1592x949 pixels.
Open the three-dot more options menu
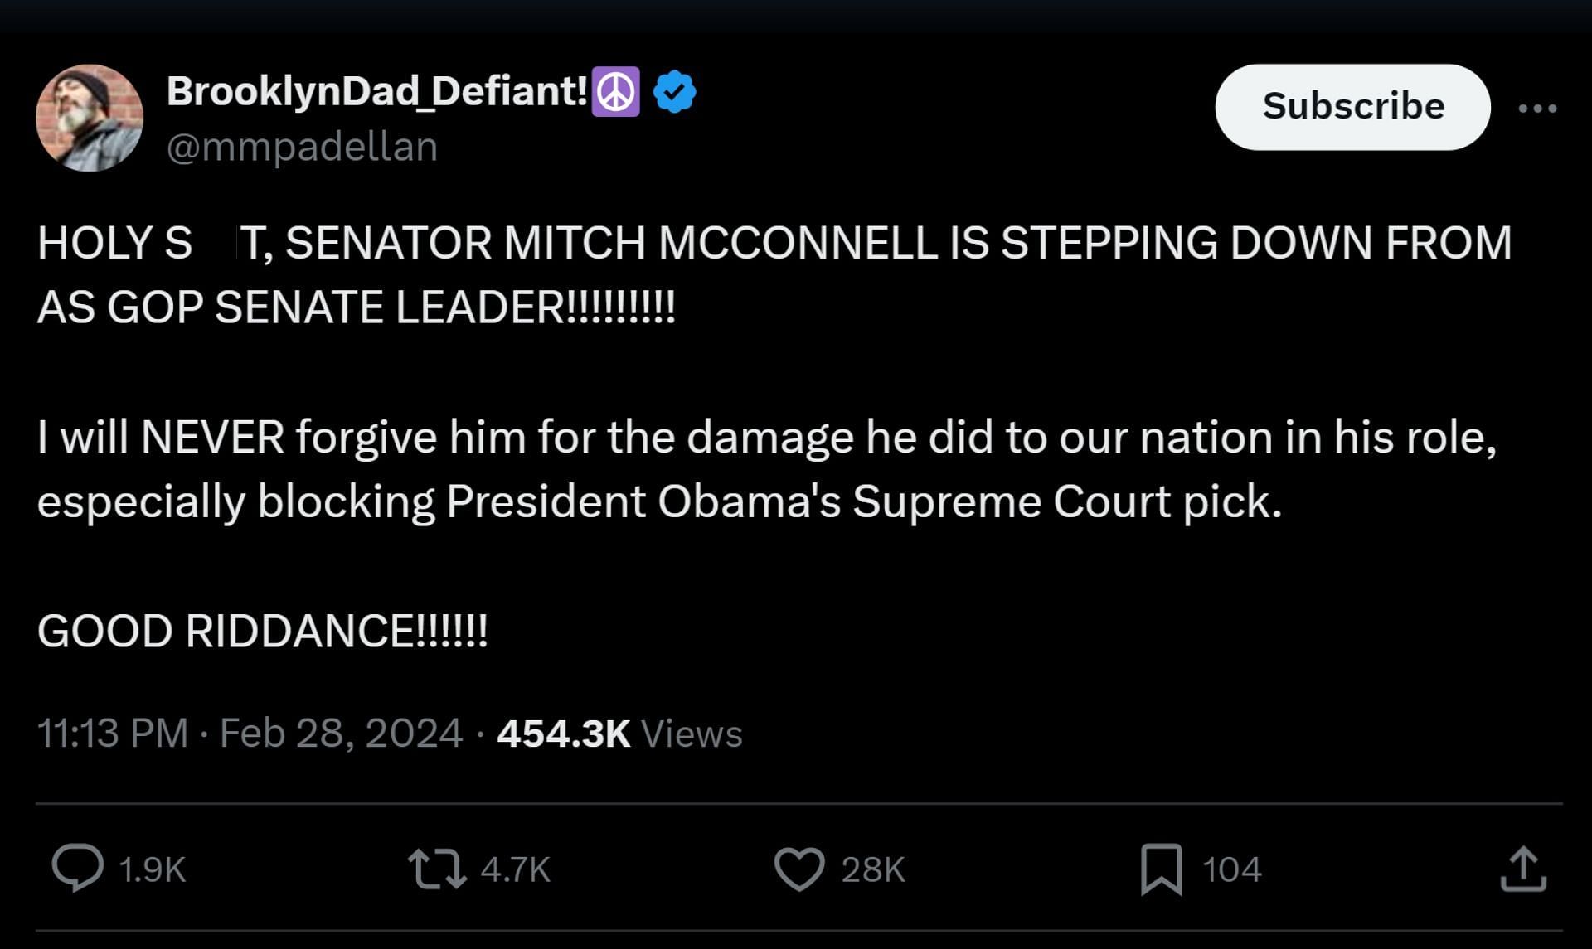(1537, 108)
